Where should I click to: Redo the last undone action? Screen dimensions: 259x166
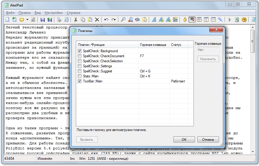[x=113, y=20]
